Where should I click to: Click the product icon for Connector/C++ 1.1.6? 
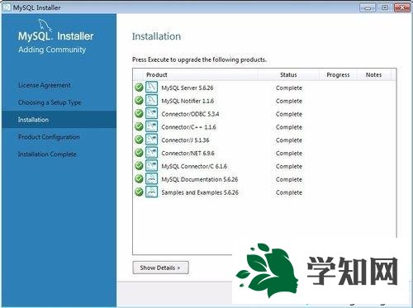coord(151,126)
